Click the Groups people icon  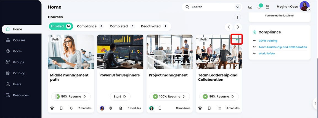point(8,62)
